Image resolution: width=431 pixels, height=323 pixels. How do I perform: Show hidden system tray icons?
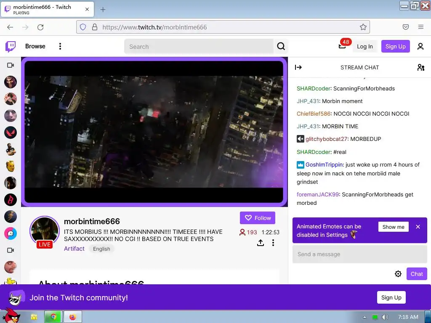click(x=365, y=317)
